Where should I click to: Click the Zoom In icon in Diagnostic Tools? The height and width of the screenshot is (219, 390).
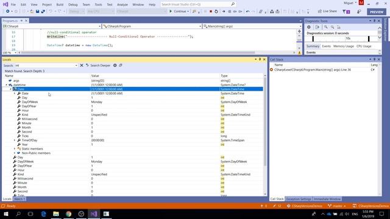click(x=326, y=27)
